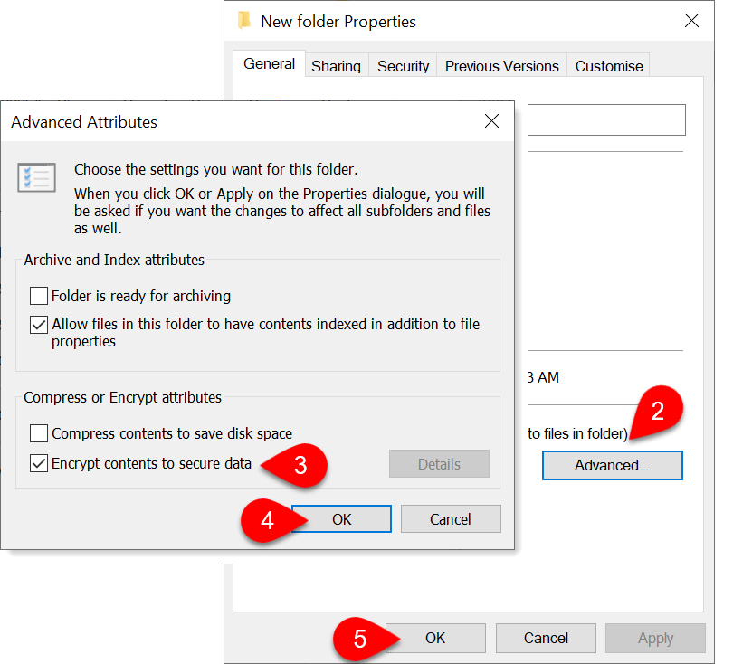Click the settings list icon in Advanced Attributes
Viewport: 752px width, 664px height.
coord(36,177)
